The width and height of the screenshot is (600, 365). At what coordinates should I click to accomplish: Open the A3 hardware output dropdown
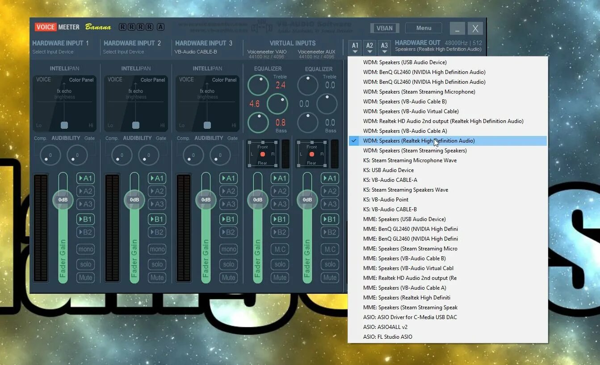click(x=384, y=48)
